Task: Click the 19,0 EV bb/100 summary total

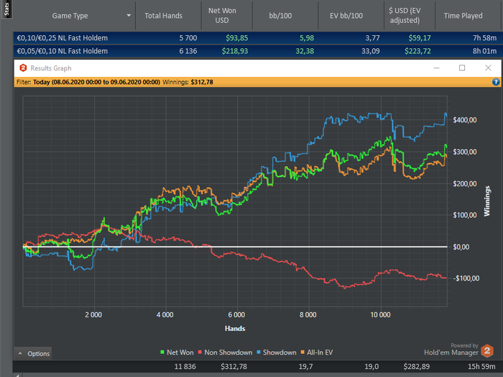Action: [x=372, y=366]
